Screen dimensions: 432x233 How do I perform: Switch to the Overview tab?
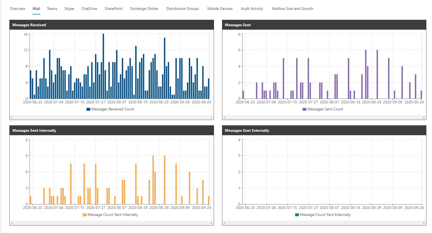18,9
